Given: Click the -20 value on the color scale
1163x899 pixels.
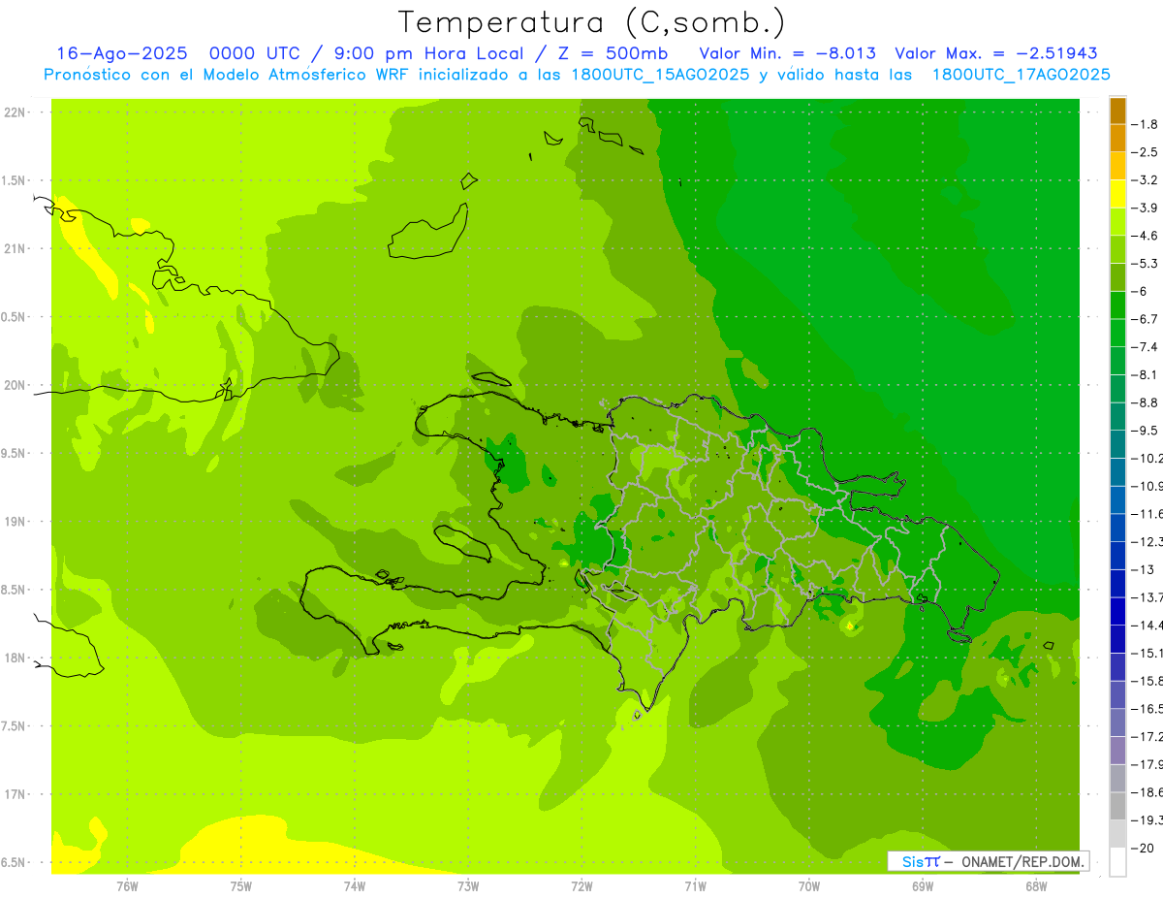Looking at the screenshot, I should point(1144,848).
